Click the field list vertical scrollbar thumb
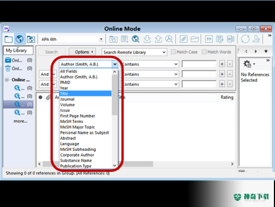275x207 pixels. [114, 95]
